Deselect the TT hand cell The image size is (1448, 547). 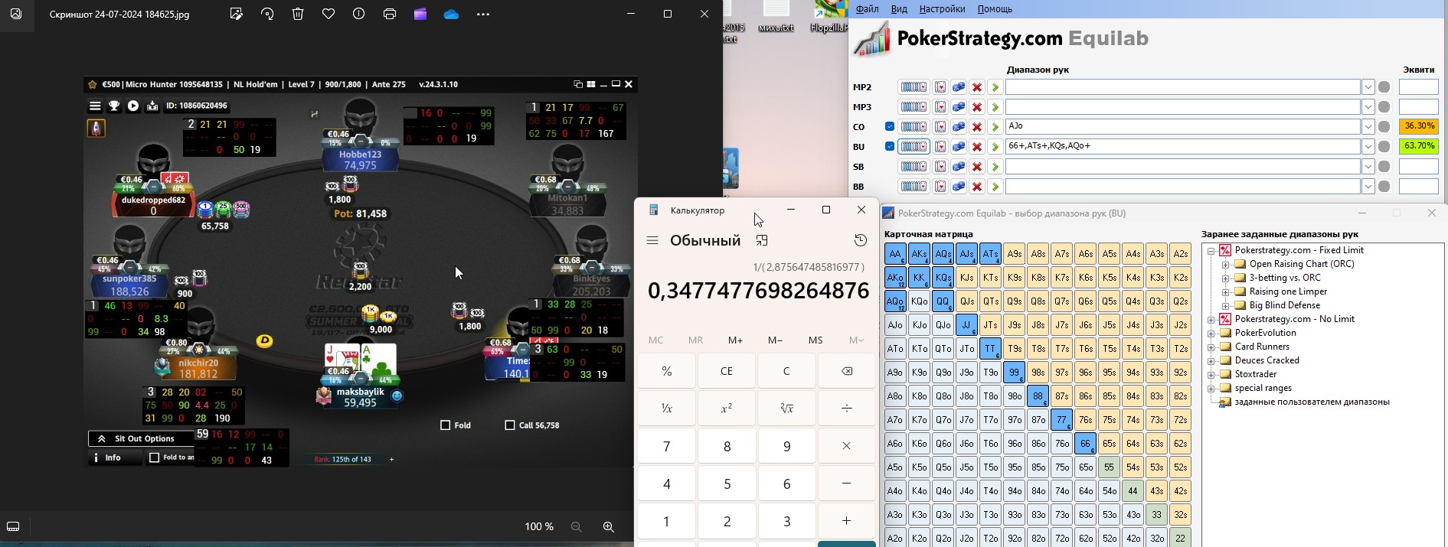pyautogui.click(x=991, y=349)
